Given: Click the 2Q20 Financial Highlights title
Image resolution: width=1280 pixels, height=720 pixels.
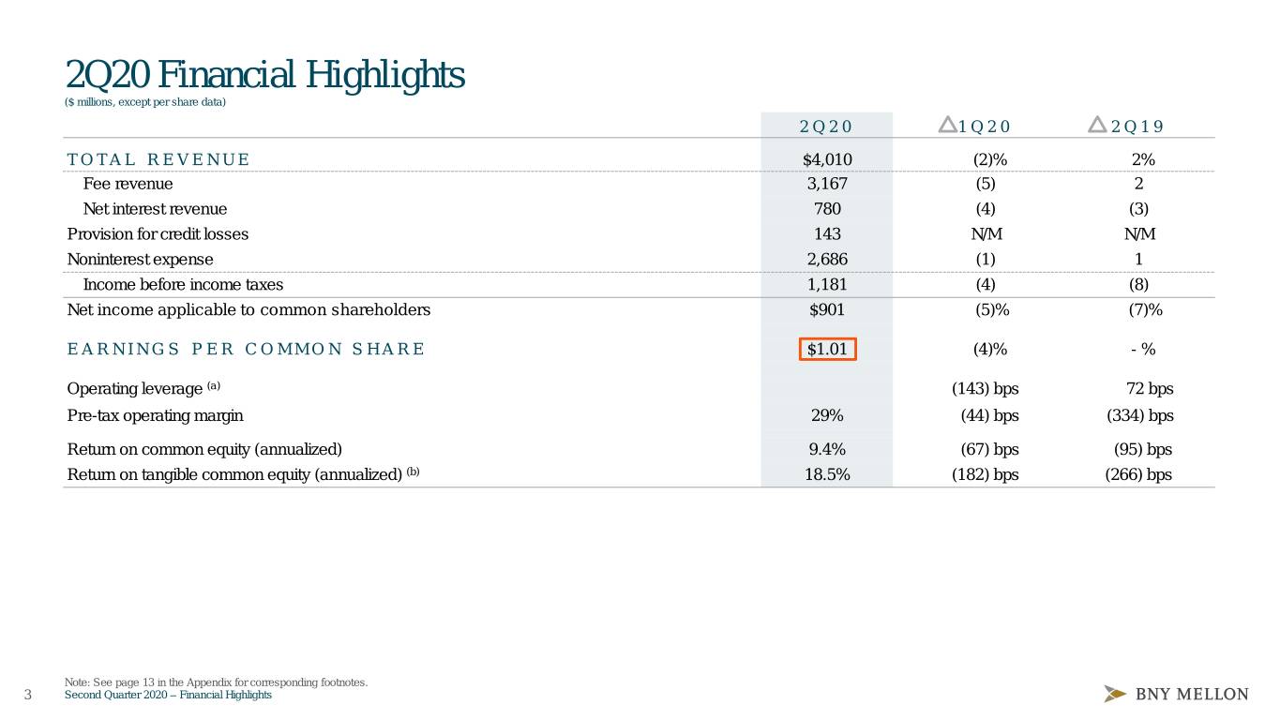Looking at the screenshot, I should [265, 75].
